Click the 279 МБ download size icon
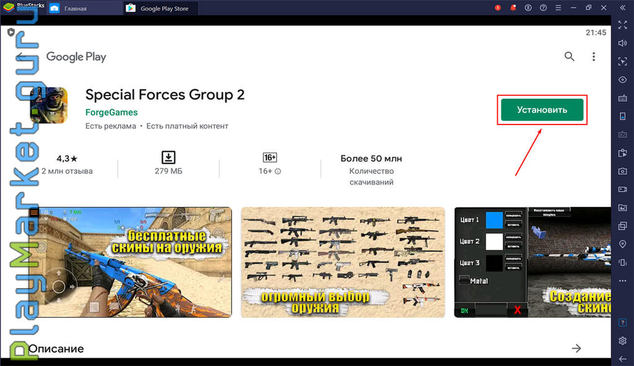The height and width of the screenshot is (366, 634). point(168,157)
